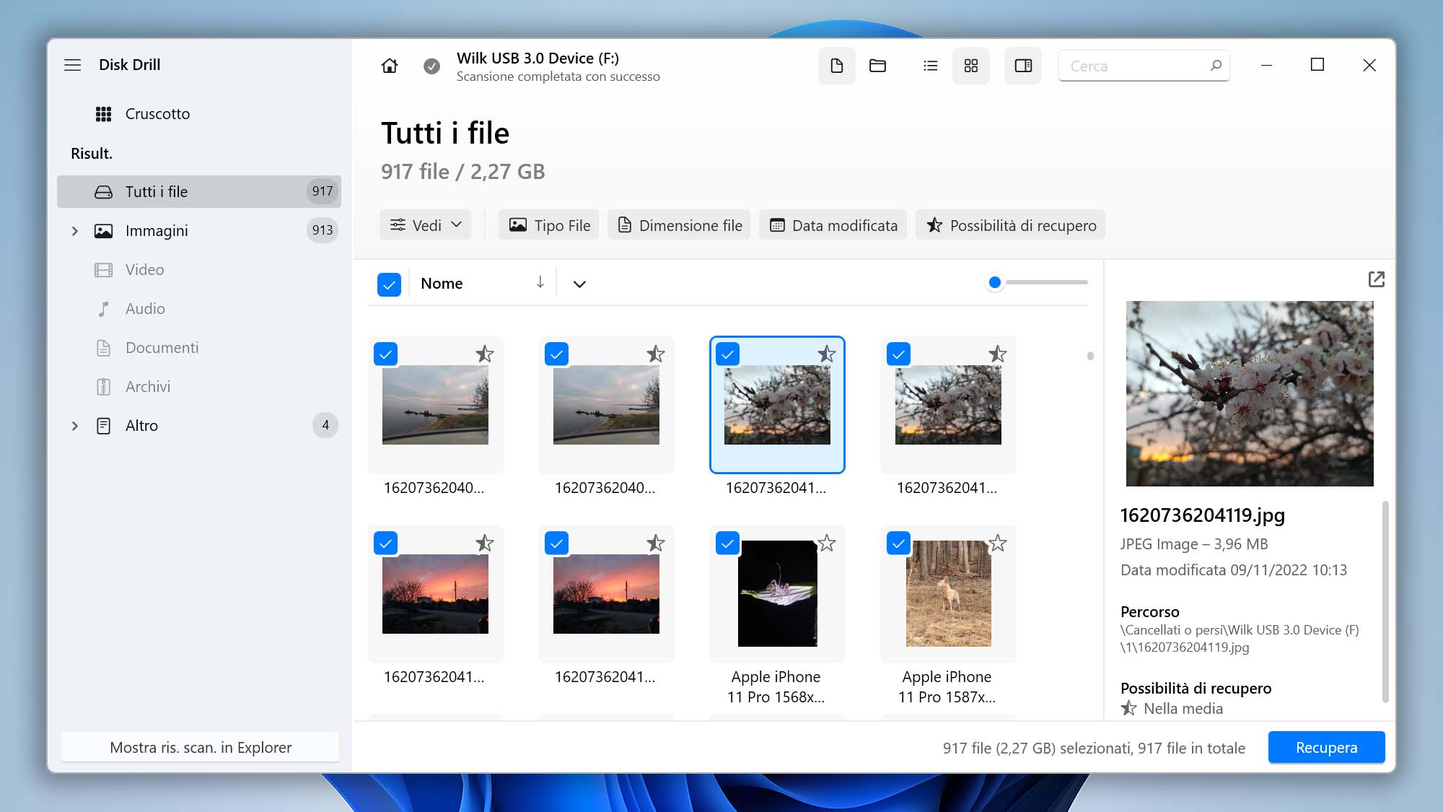Select the Immagini category label
This screenshot has width=1443, height=812.
[x=157, y=231]
